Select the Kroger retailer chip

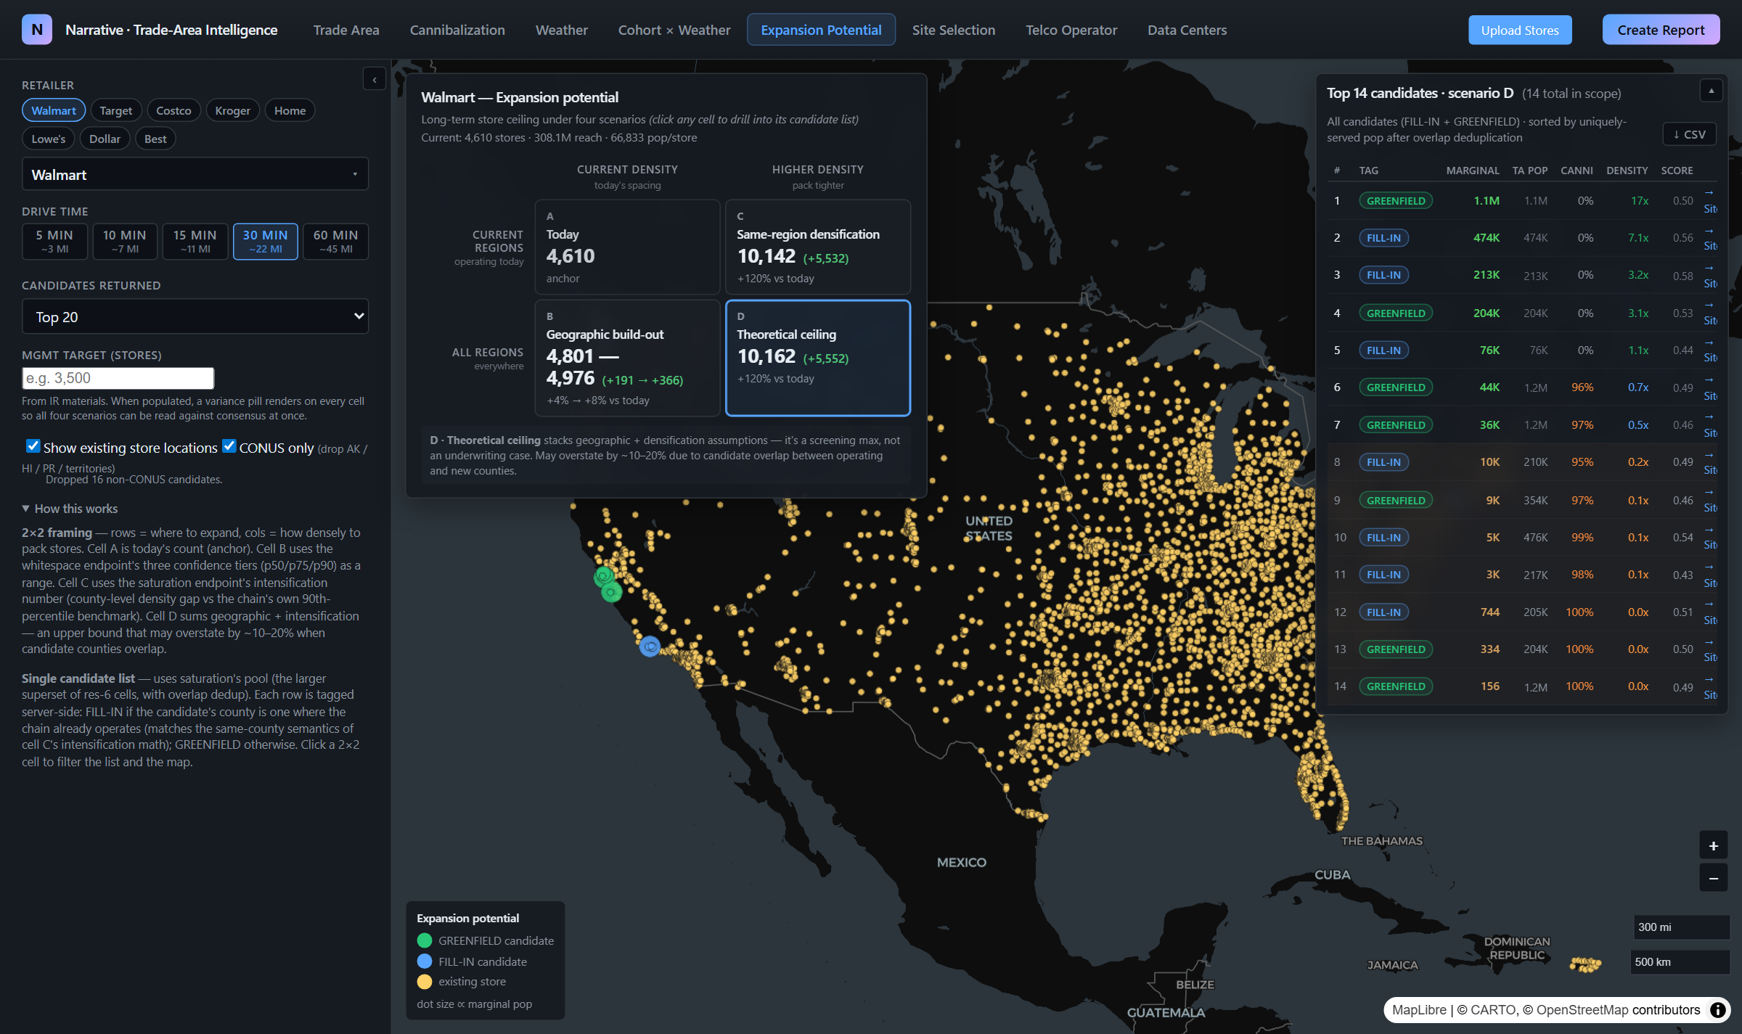click(232, 110)
